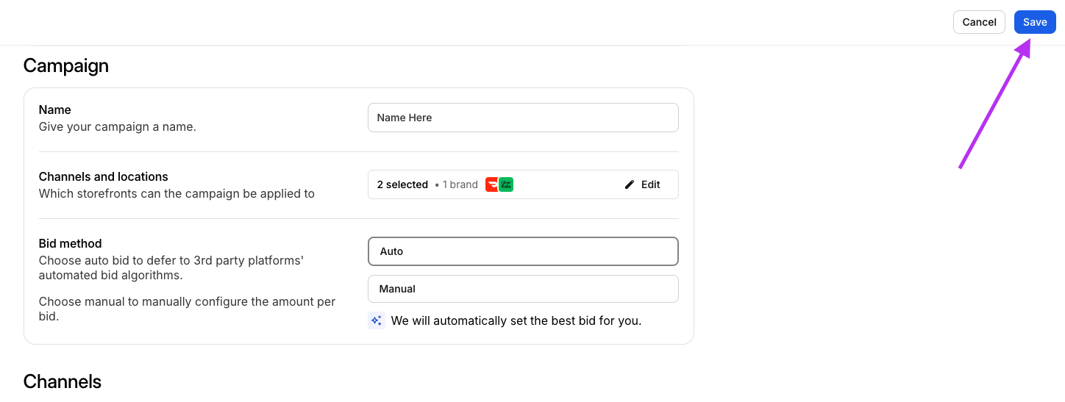Click the "Which storefronts" description text
Image resolution: width=1065 pixels, height=402 pixels.
177,194
